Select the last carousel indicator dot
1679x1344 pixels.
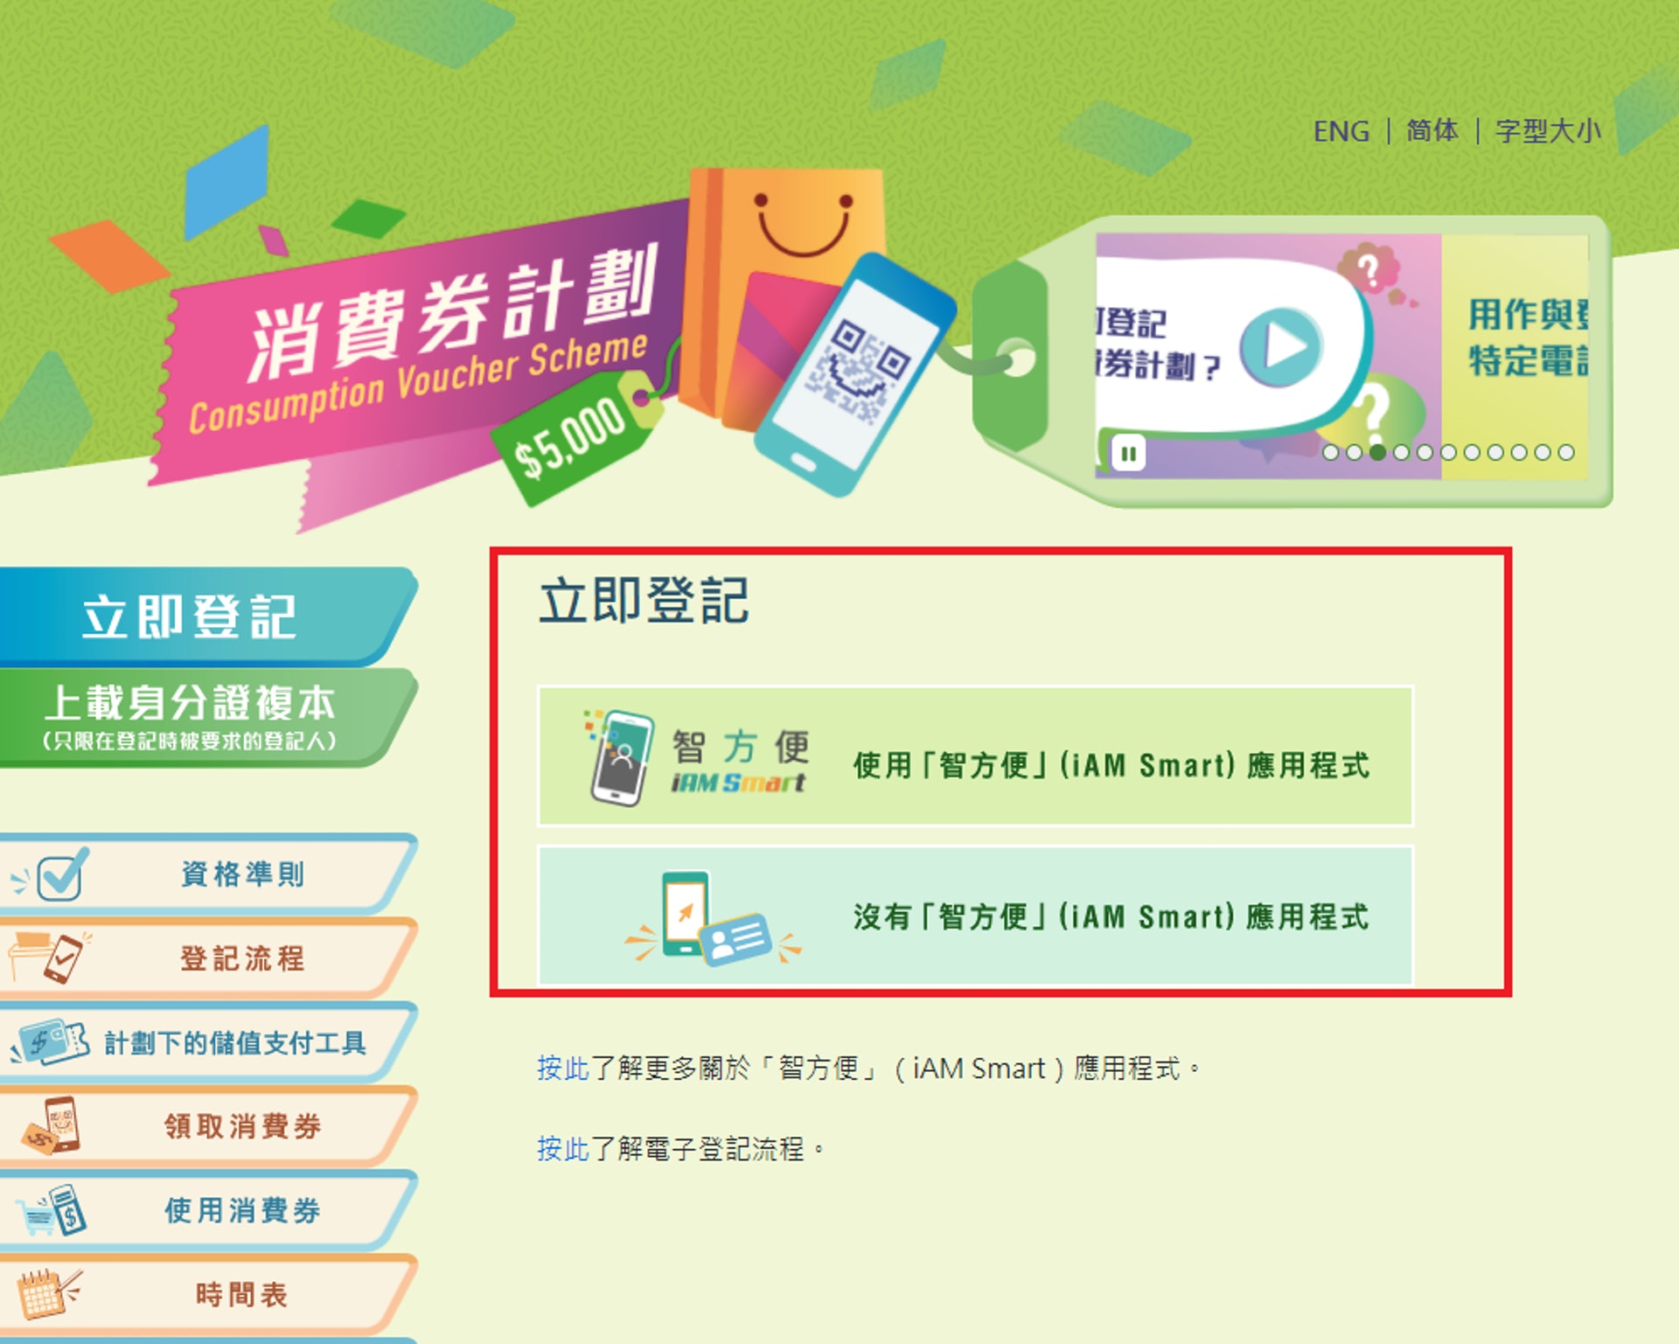[1566, 452]
